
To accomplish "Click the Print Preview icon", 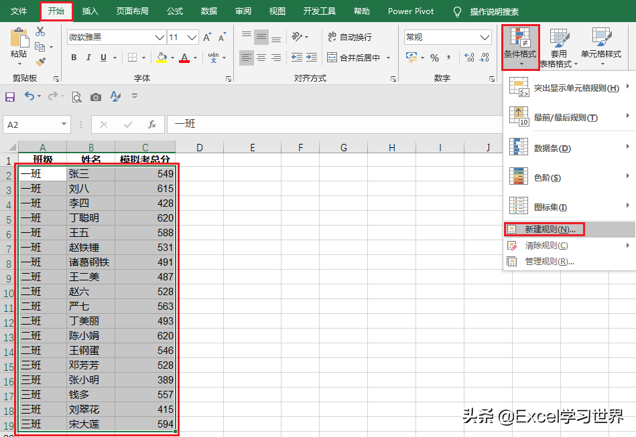I will 76,97.
